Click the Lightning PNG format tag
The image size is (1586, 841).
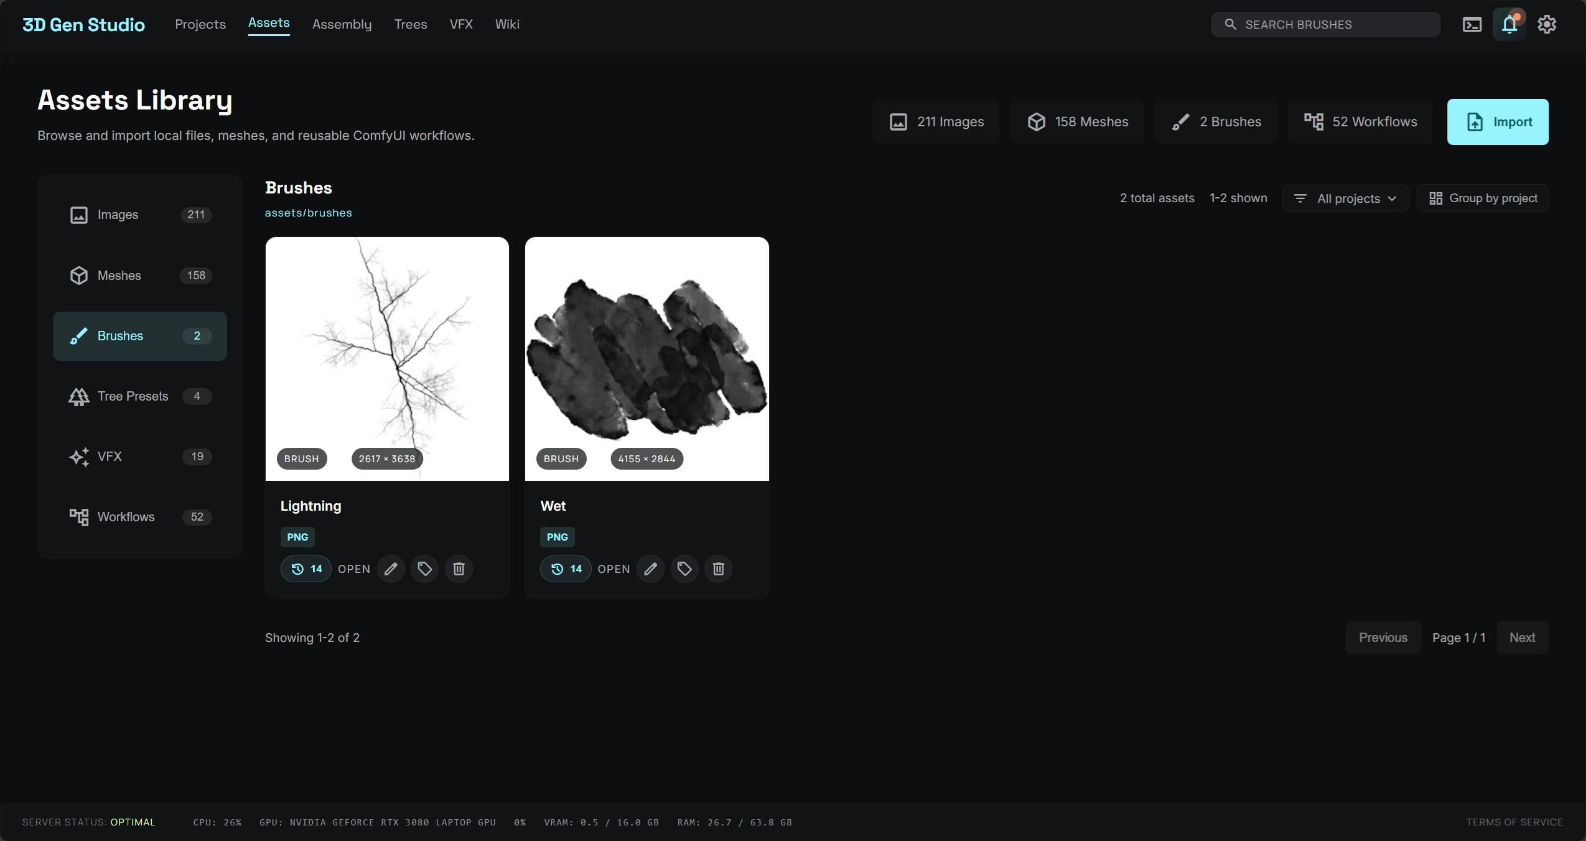tap(297, 537)
